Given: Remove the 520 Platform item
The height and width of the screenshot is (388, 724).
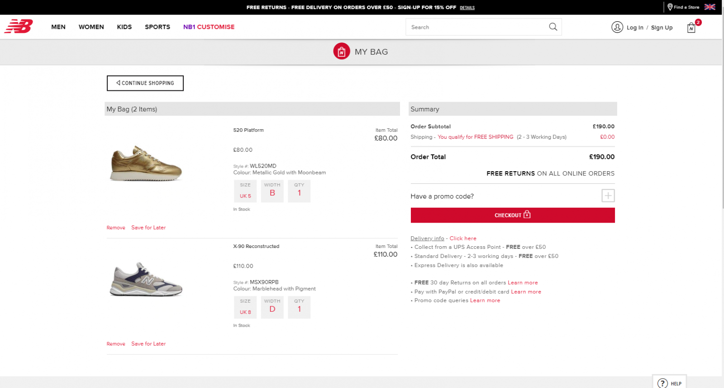Looking at the screenshot, I should tap(116, 228).
